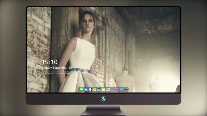Screen dimensions: 207x116
Task: Click the Sunday September 28 date text
Action: pos(57,68)
